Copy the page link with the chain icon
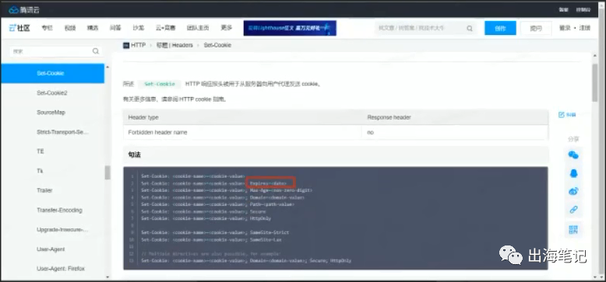This screenshot has width=606, height=282. tap(573, 210)
